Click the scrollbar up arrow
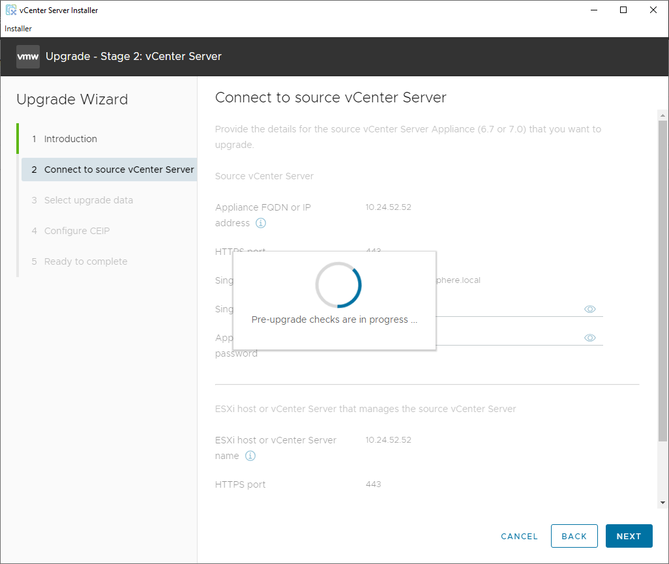 point(662,115)
